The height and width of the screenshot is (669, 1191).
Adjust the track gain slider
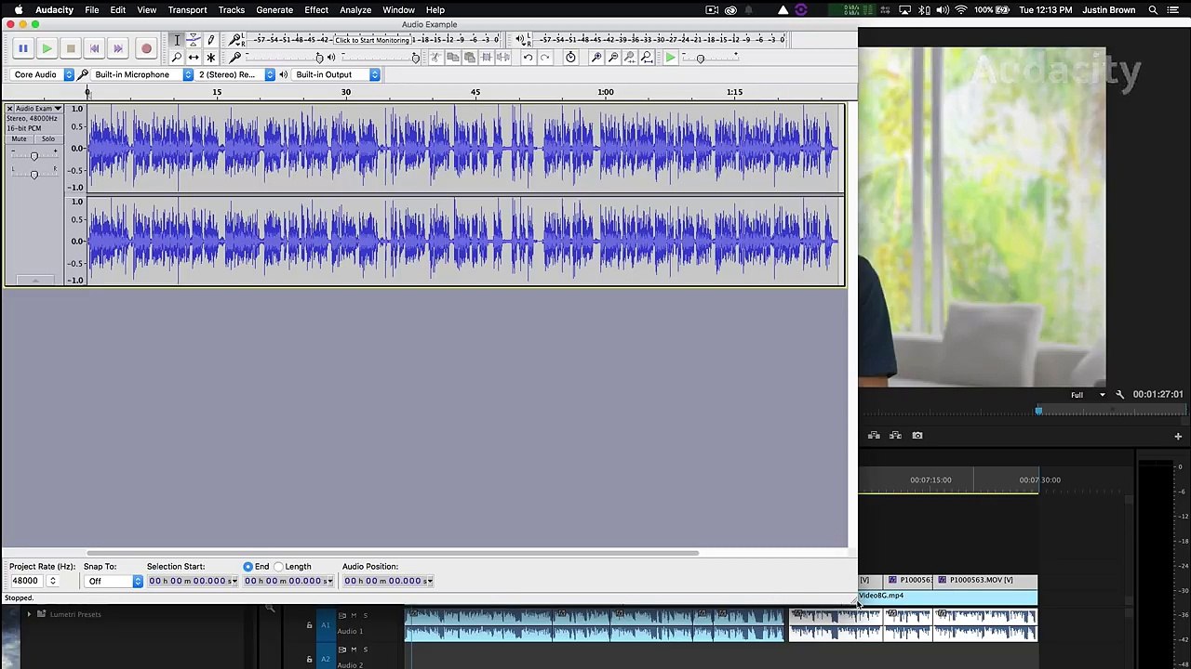[33, 155]
